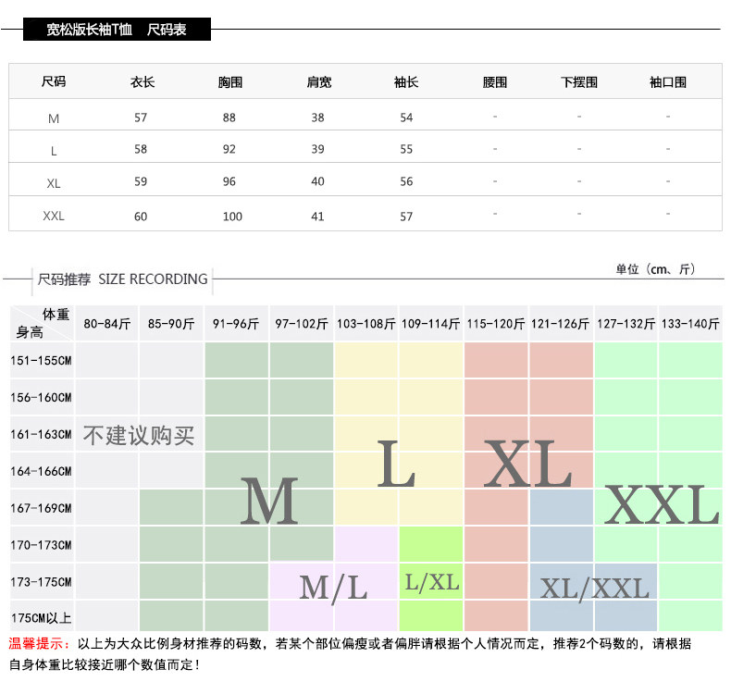Click weight header 103-108斤
Viewport: 731px width, 682px height.
[x=366, y=324]
